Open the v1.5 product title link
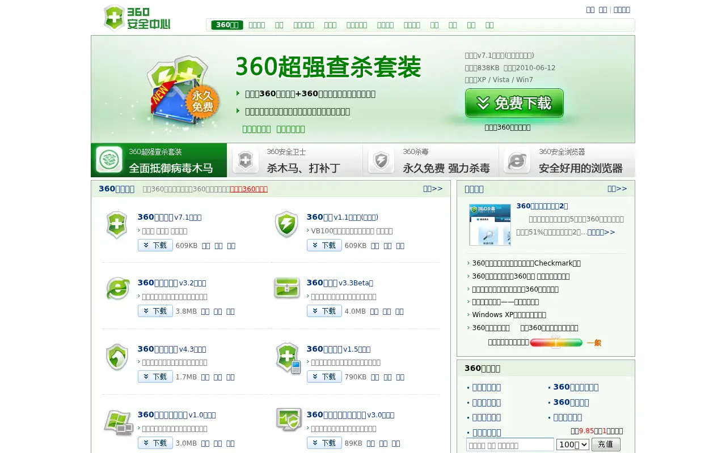Screen dimensions: 726x453 point(339,349)
